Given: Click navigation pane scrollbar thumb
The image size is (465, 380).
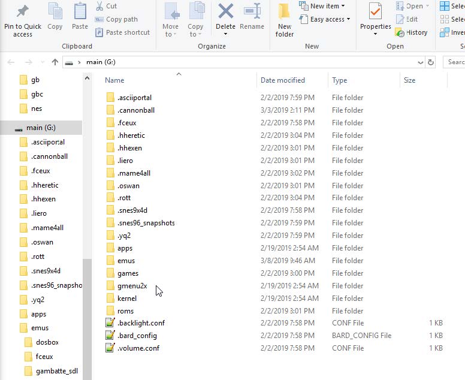Looking at the screenshot, I should tap(87, 319).
